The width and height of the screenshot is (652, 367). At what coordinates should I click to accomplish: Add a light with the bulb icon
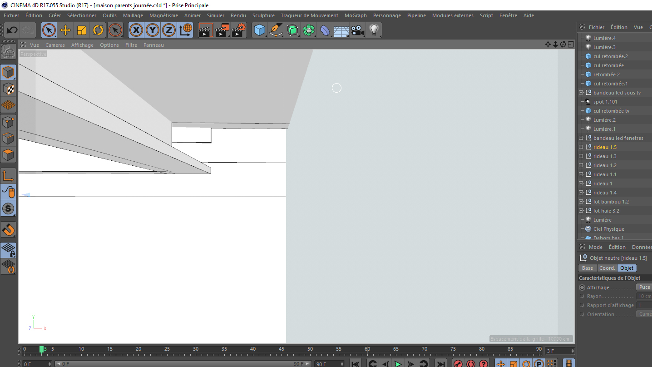coord(374,30)
